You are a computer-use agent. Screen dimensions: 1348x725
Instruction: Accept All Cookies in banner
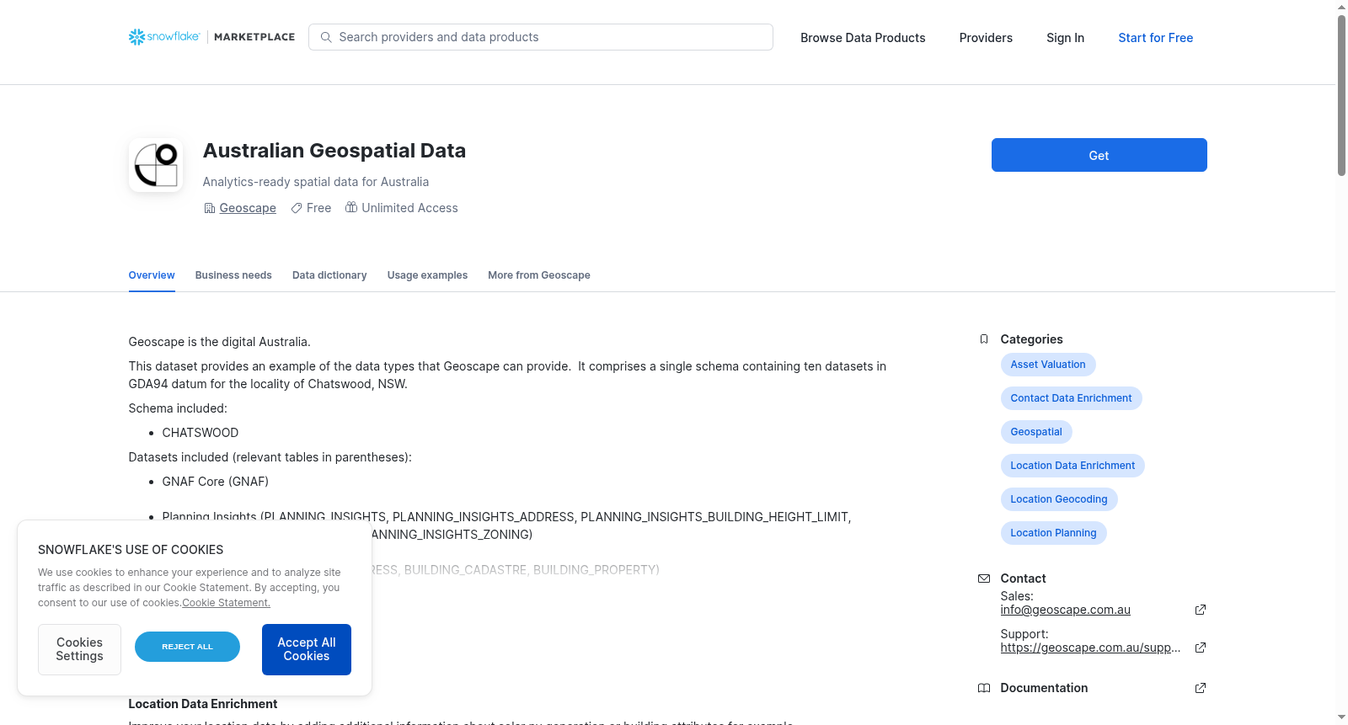point(307,649)
